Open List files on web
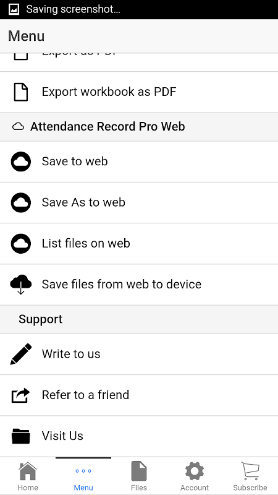This screenshot has height=495, width=278. [x=139, y=244]
